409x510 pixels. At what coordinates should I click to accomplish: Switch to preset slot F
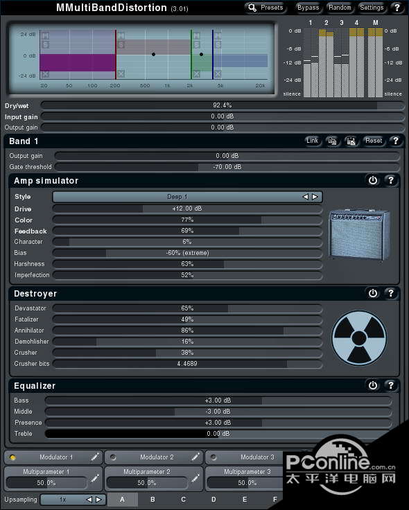275,500
